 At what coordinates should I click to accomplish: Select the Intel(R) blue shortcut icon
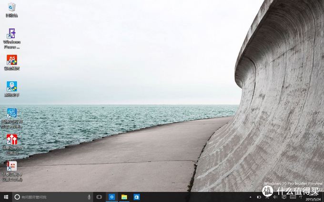tap(11, 118)
